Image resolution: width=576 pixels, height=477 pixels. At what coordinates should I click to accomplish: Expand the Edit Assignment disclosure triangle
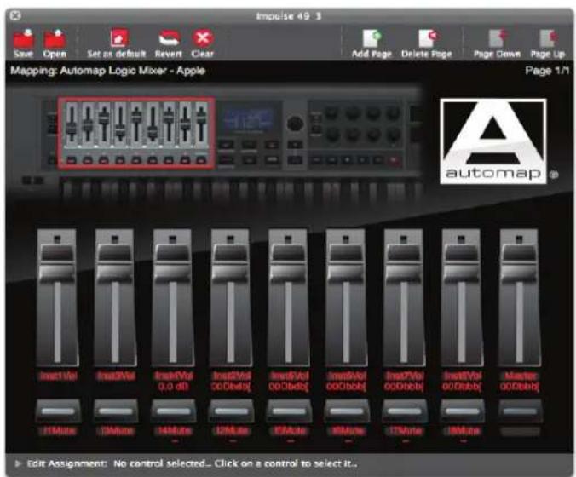pos(17,463)
